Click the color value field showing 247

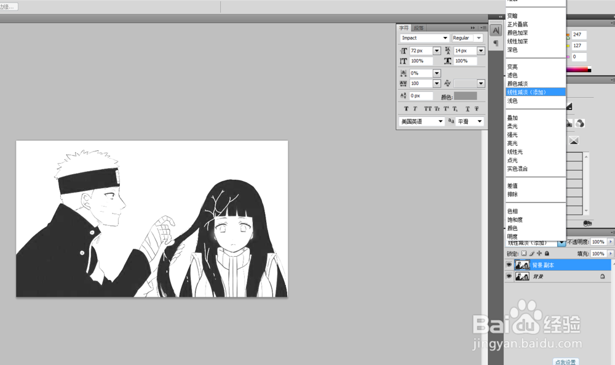point(579,34)
